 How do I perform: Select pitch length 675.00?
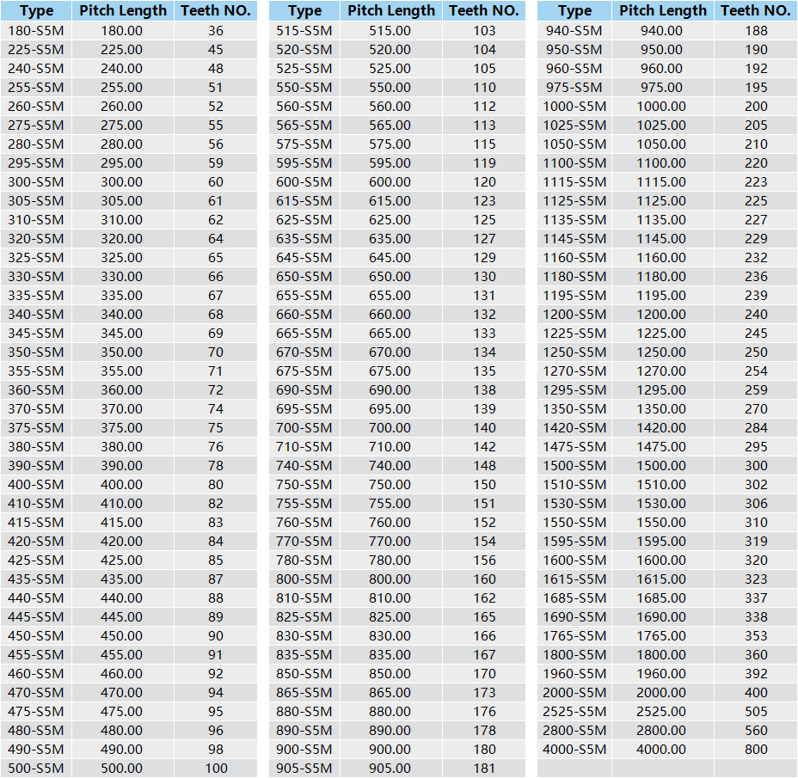coord(390,371)
